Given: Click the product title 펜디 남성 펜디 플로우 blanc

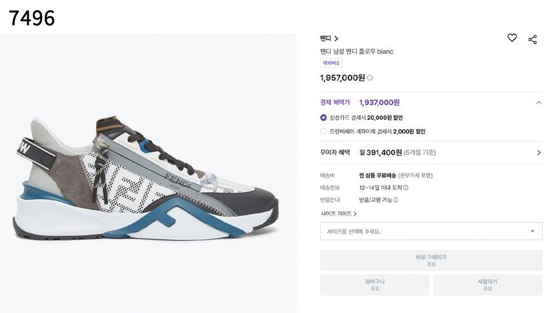Looking at the screenshot, I should [x=356, y=51].
